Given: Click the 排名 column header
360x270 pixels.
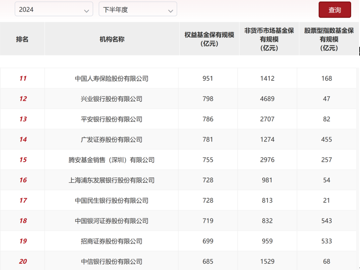Looking at the screenshot, I should click(22, 39).
